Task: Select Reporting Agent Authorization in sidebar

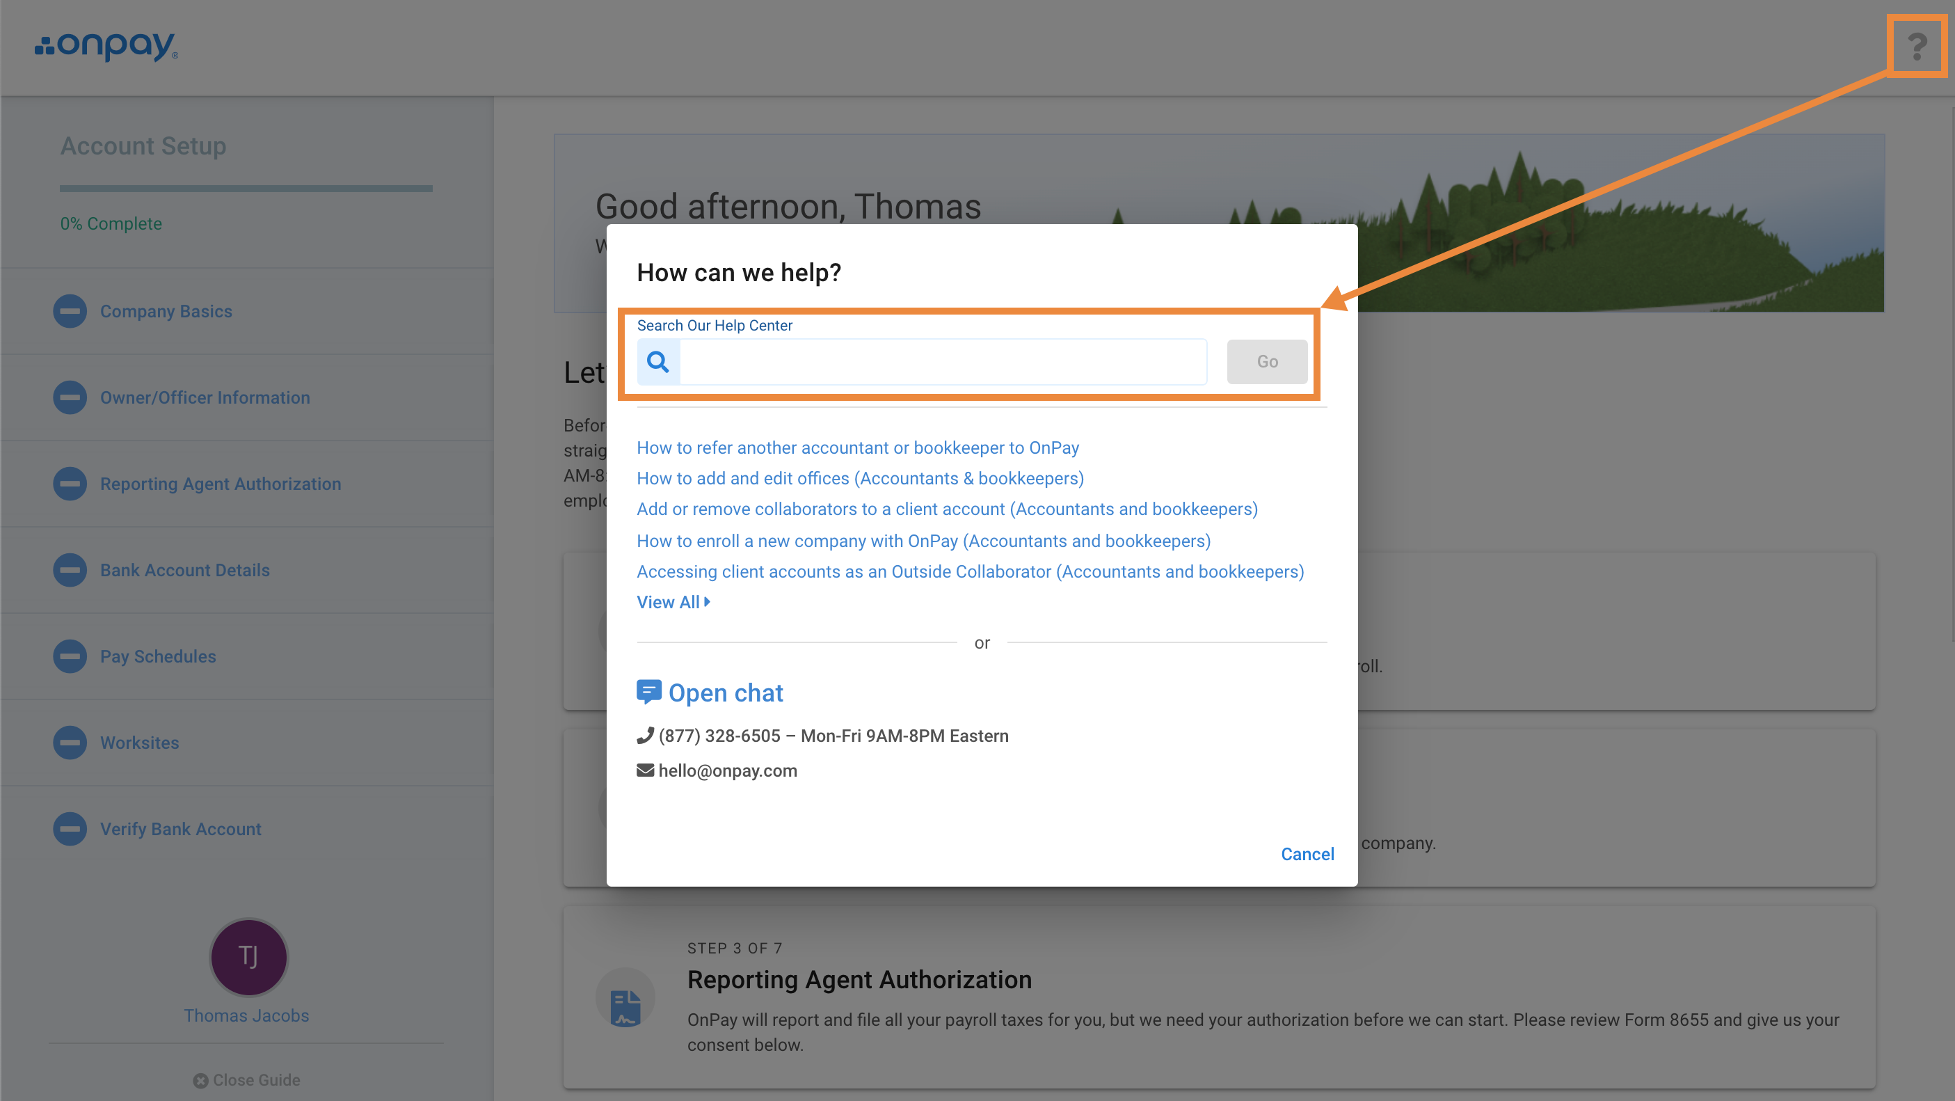Action: 221,484
